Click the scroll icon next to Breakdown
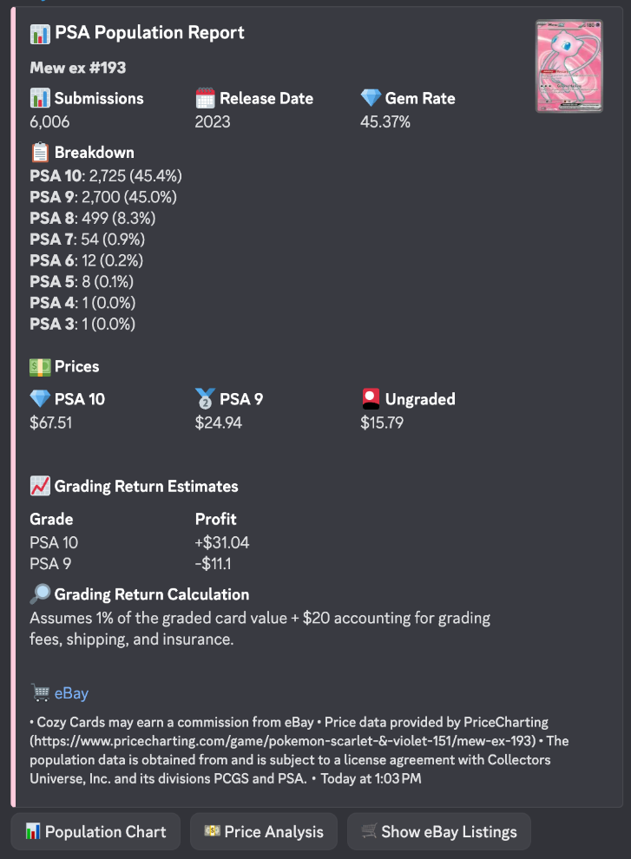The image size is (631, 859). click(x=38, y=152)
